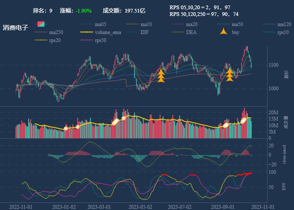Click the buy arrow marker near 2023-09
The width and height of the screenshot is (294, 210).
click(229, 74)
